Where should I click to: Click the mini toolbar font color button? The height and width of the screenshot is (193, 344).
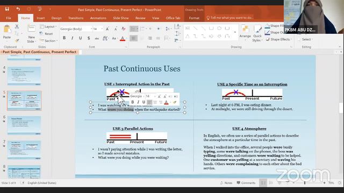click(166, 102)
